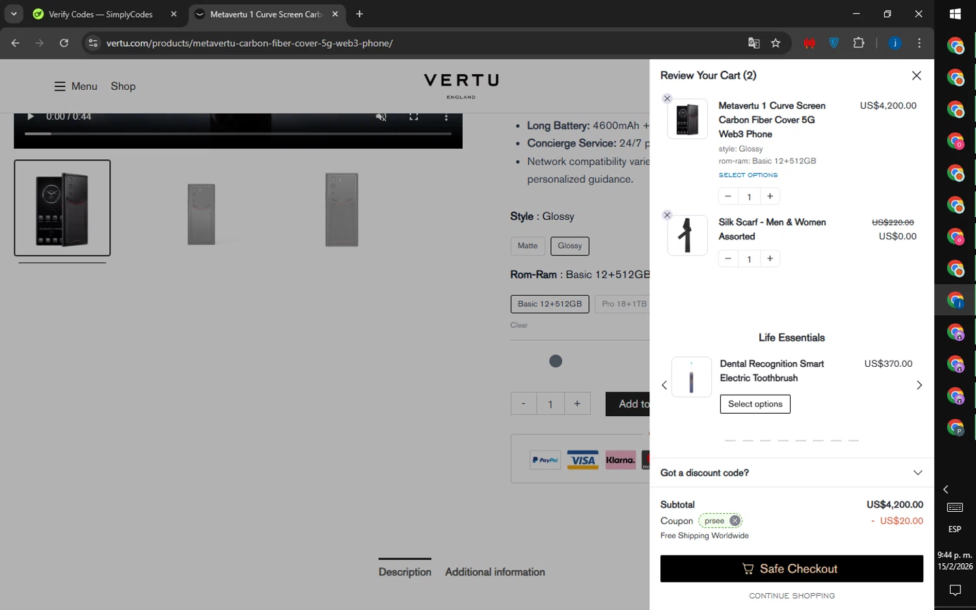976x610 pixels.
Task: Switch to Verify Codes SimplyCodes tab
Action: click(x=101, y=14)
